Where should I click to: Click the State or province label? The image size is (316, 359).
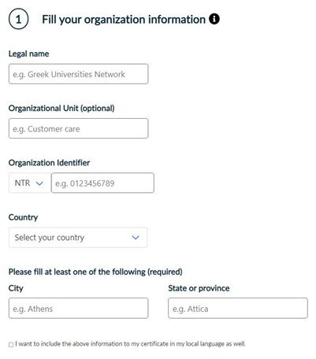coord(199,288)
